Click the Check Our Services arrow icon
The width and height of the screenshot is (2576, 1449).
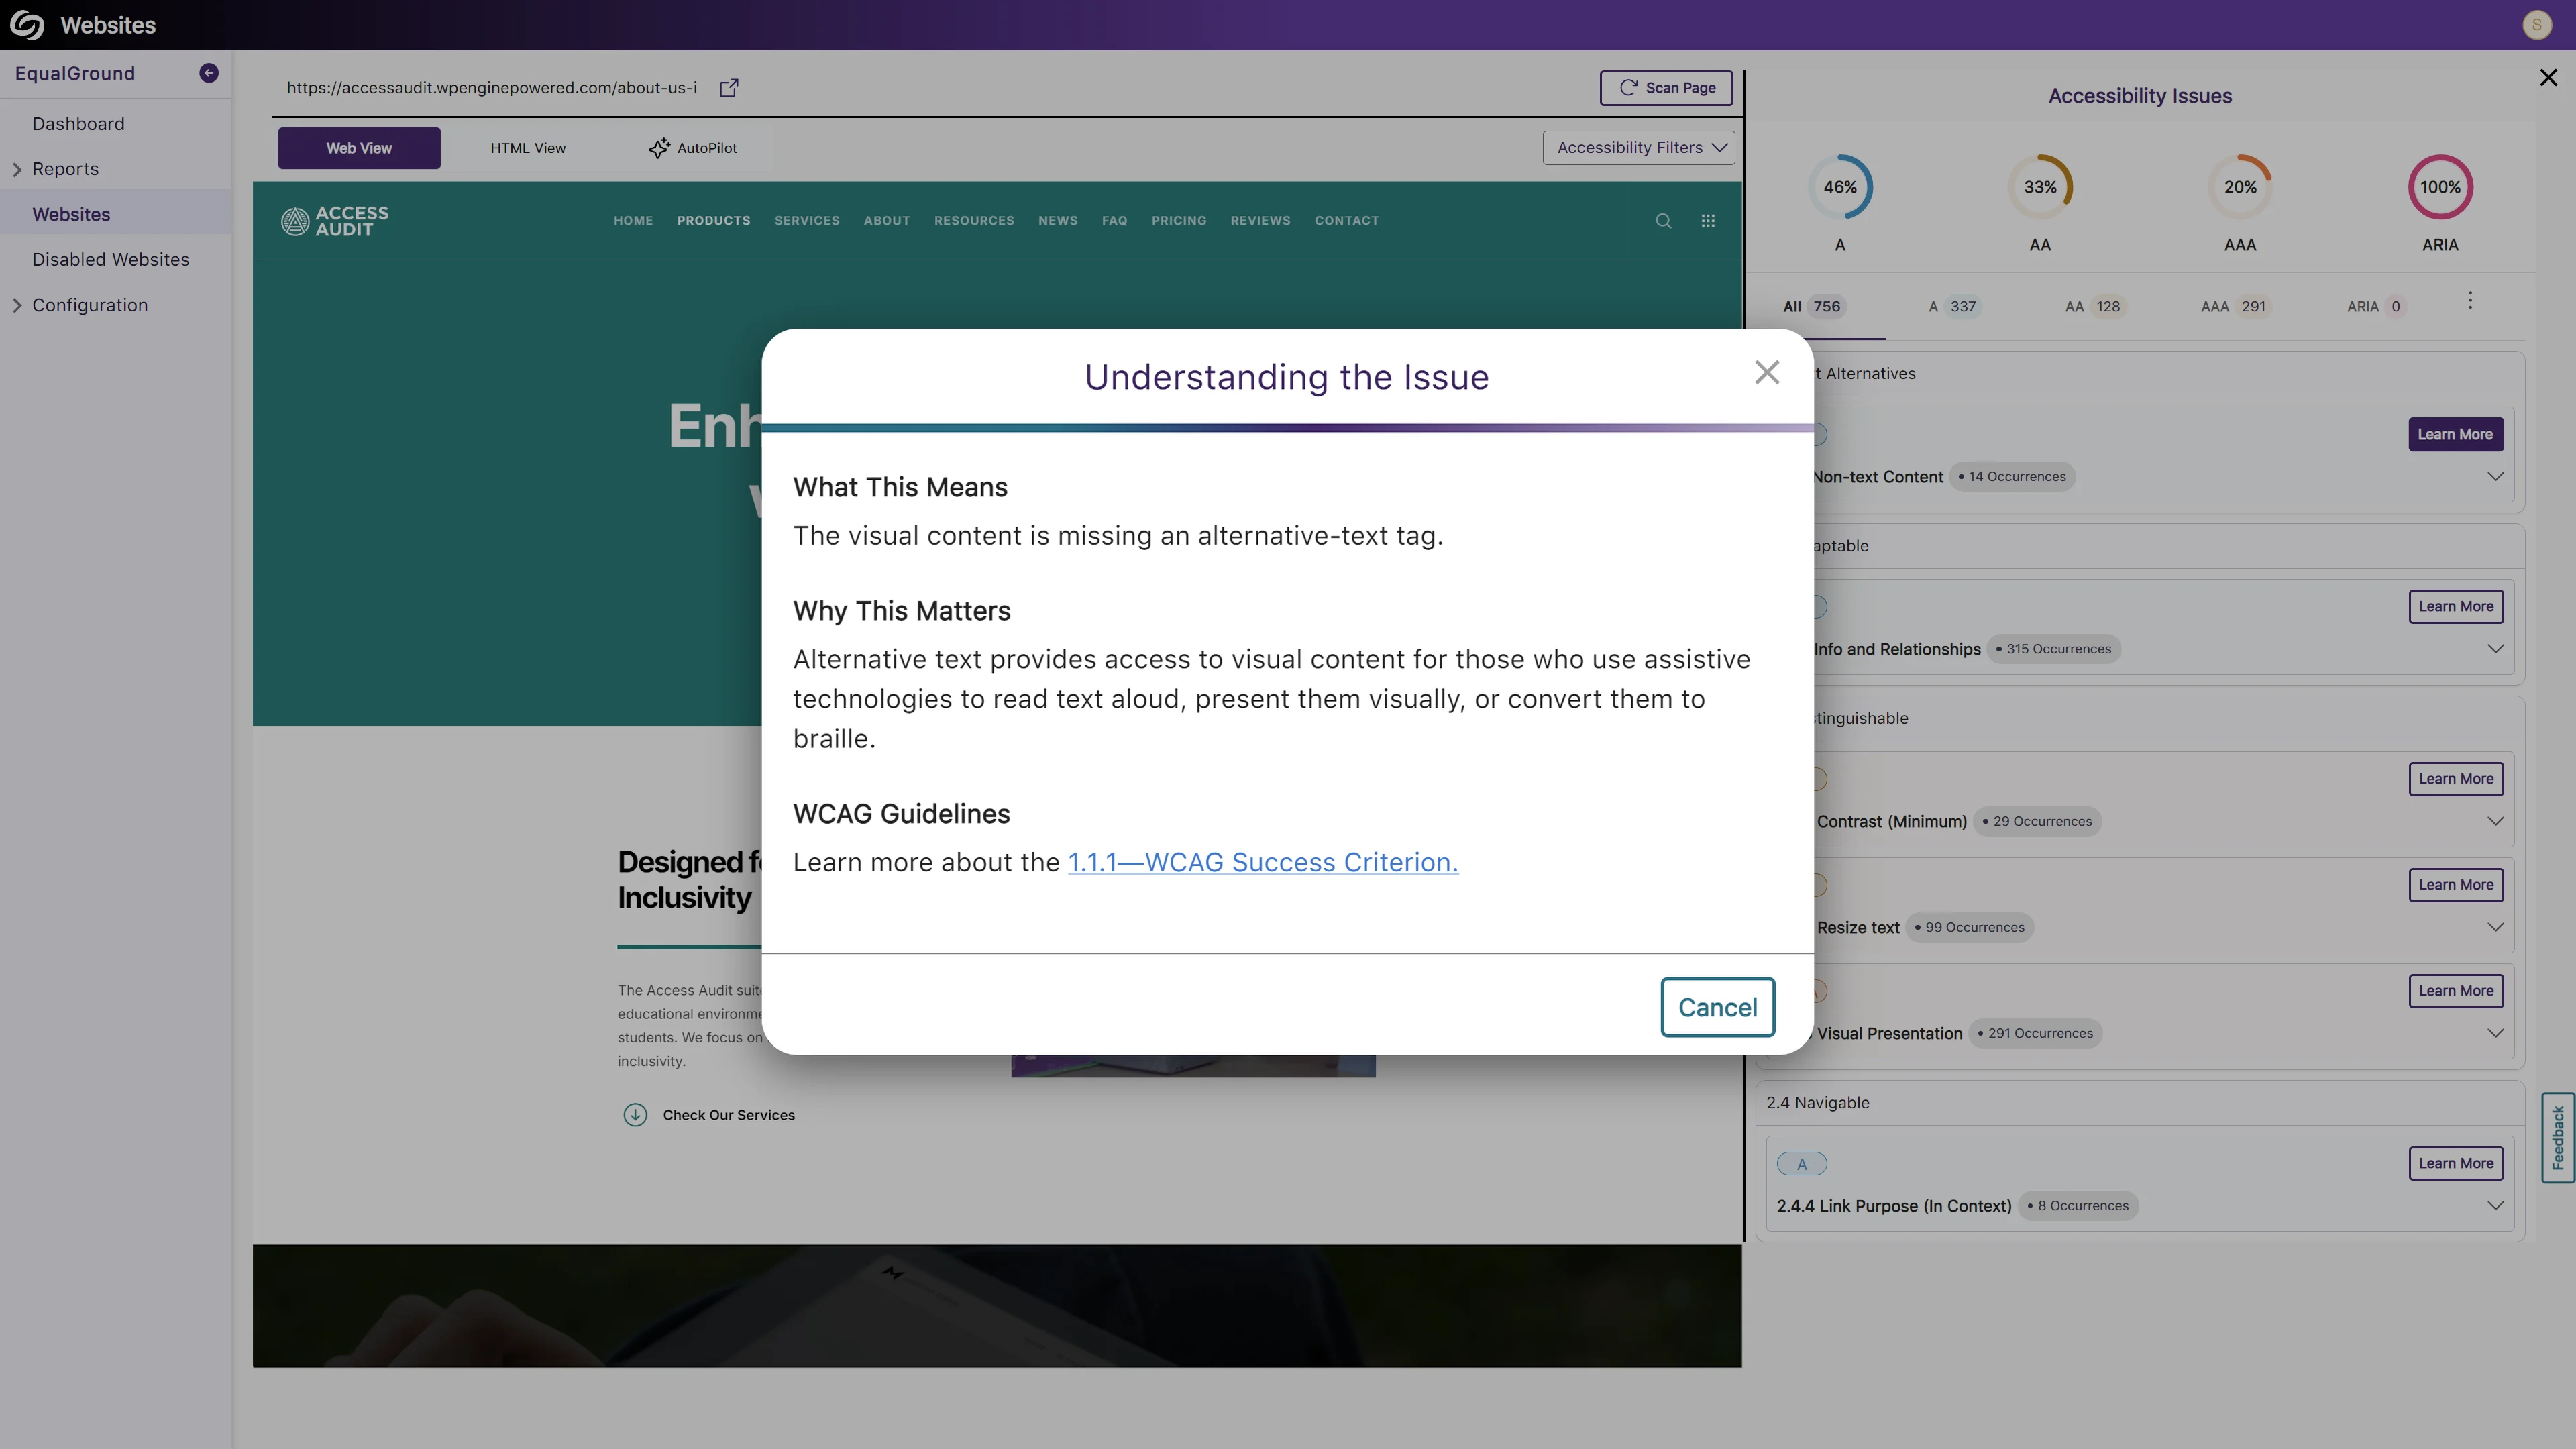(x=635, y=1115)
